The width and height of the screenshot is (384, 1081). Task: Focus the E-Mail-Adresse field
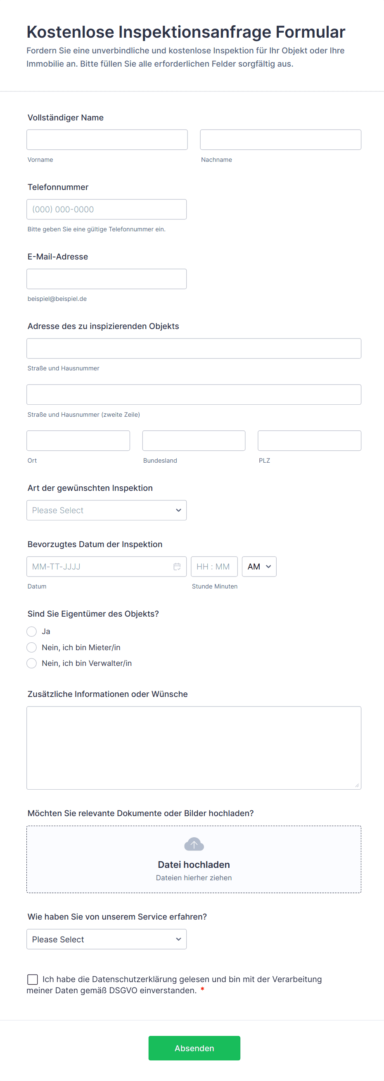107,279
